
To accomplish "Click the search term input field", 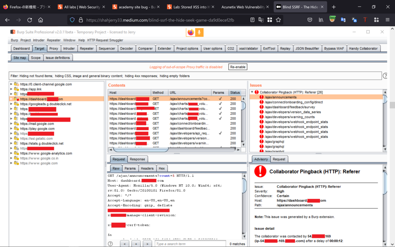I will [x=190, y=244].
